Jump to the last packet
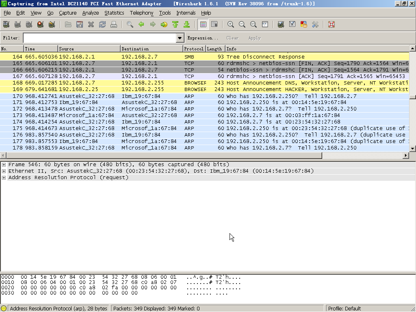This screenshot has height=312, width=416. coord(187,24)
